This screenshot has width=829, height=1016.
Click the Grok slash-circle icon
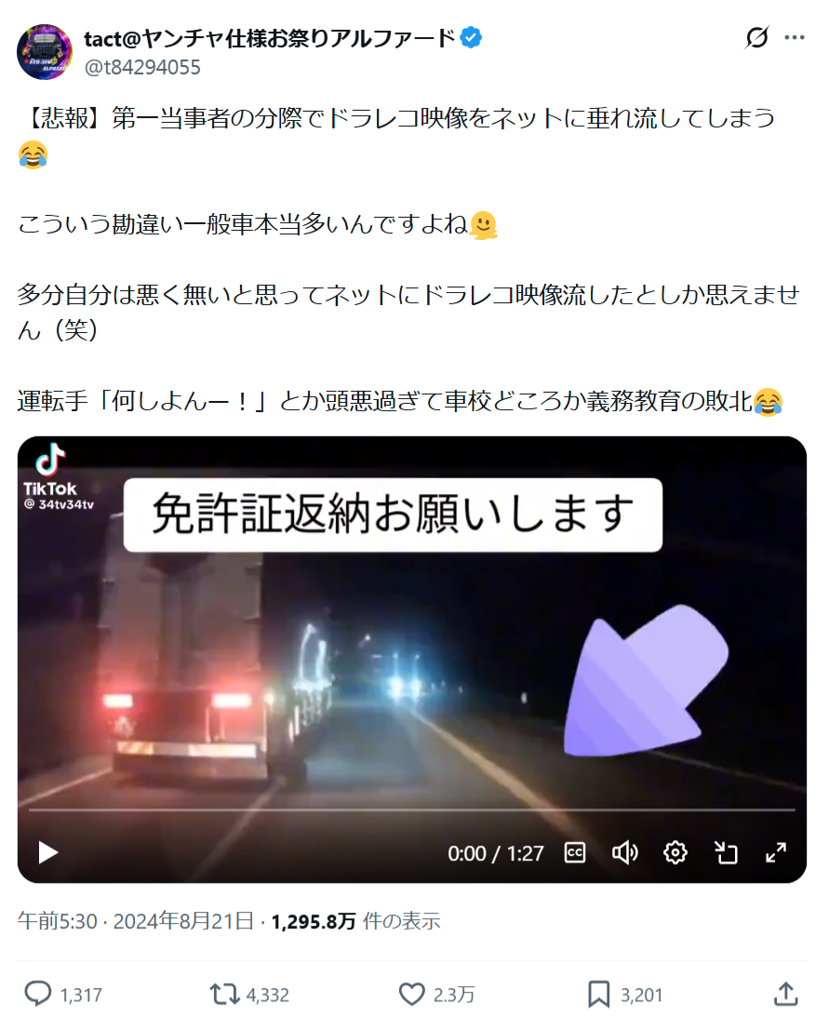(756, 37)
